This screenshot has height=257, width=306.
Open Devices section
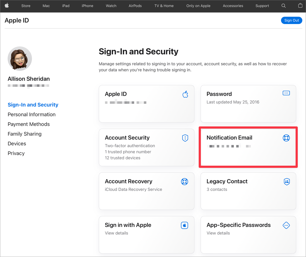point(17,144)
